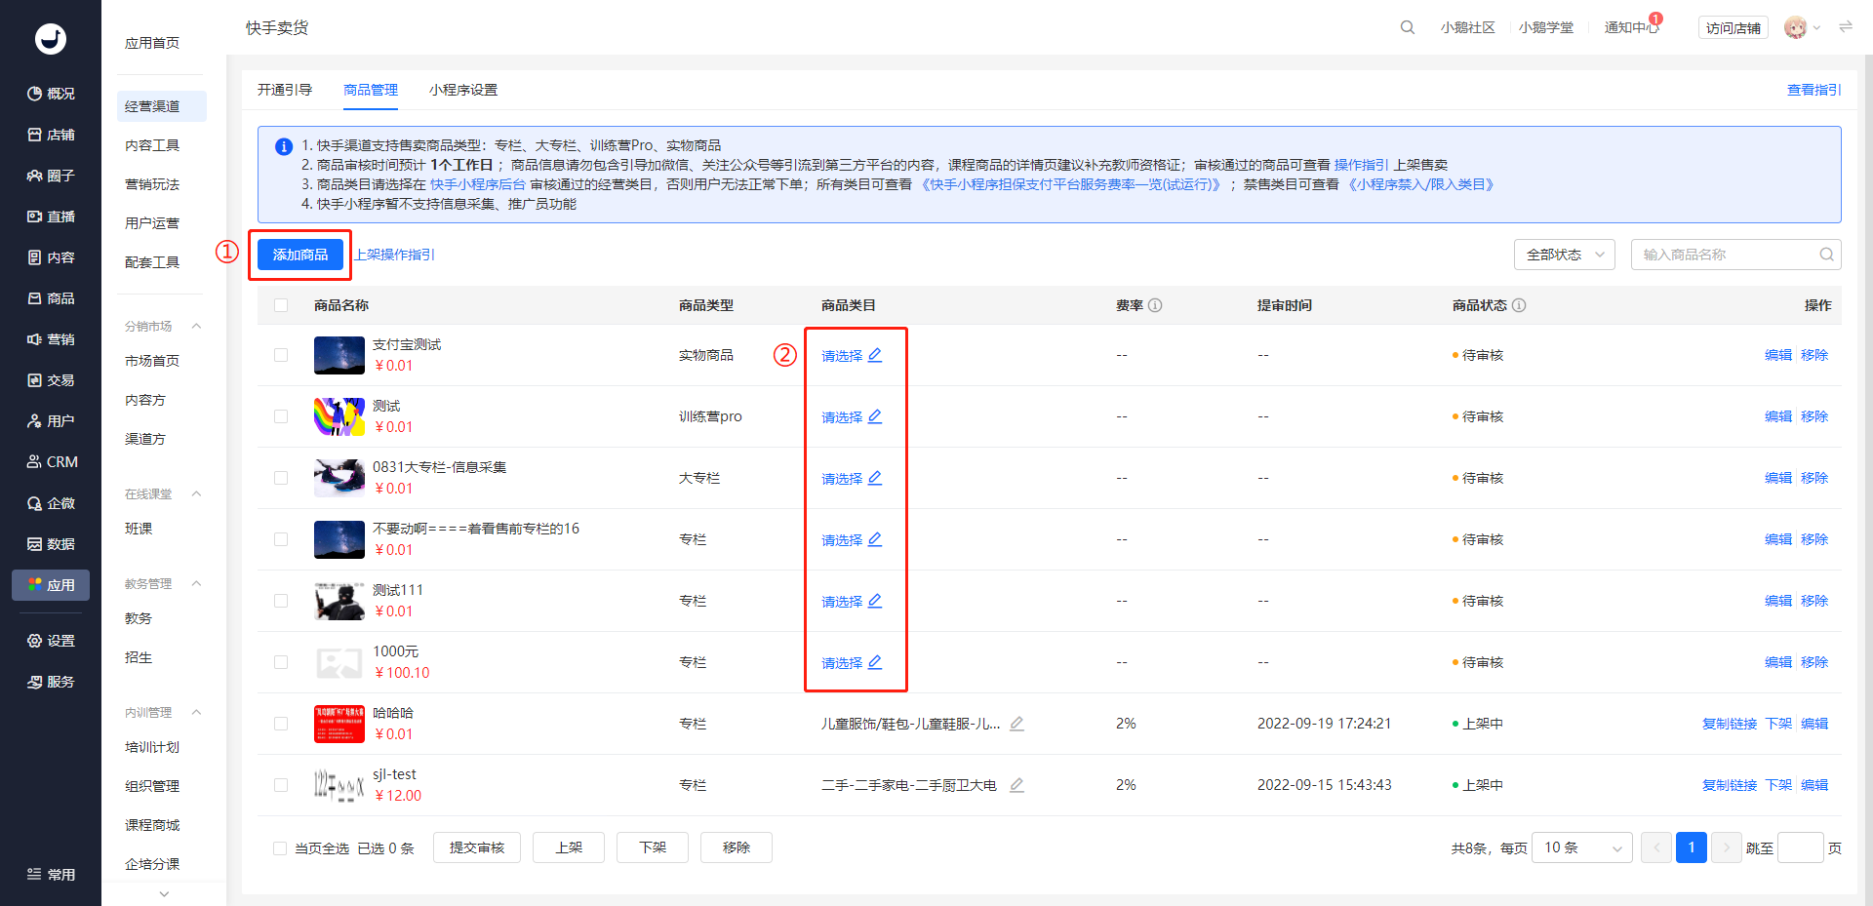1873x906 pixels.
Task: Click the pencil icon in 哈哈哈 category cell
Action: (x=1016, y=724)
